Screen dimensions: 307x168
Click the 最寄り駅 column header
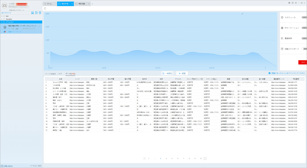(94, 79)
